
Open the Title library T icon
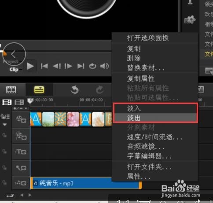point(190,2)
